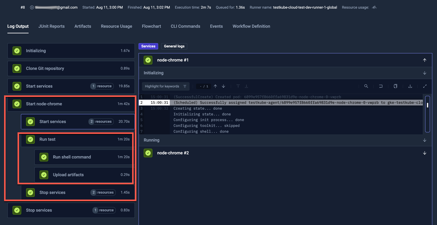Expand the node-chrome #2 service logs
437x225 pixels.
pyautogui.click(x=425, y=153)
